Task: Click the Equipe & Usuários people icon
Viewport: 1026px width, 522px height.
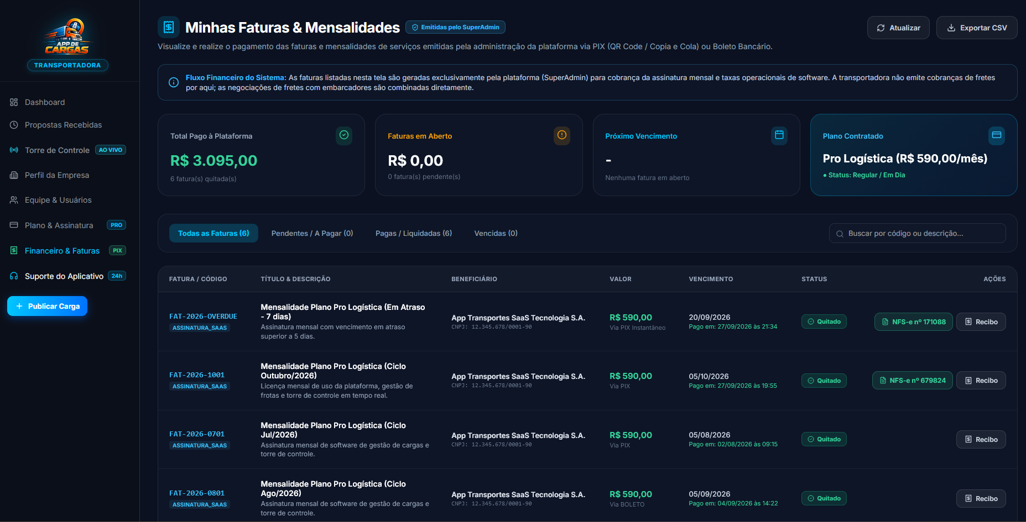Action: (14, 200)
